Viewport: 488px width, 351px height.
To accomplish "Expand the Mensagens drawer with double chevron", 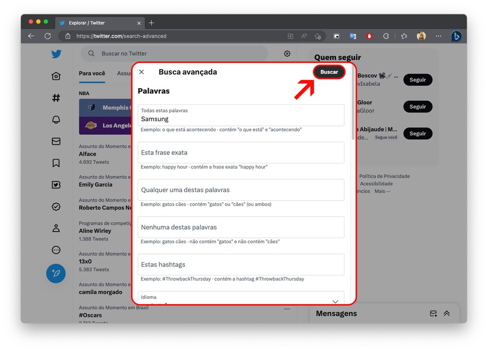I will coord(447,313).
